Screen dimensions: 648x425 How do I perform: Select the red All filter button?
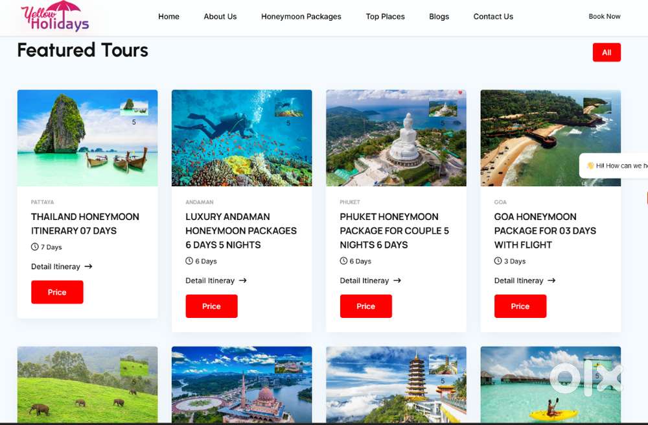607,53
